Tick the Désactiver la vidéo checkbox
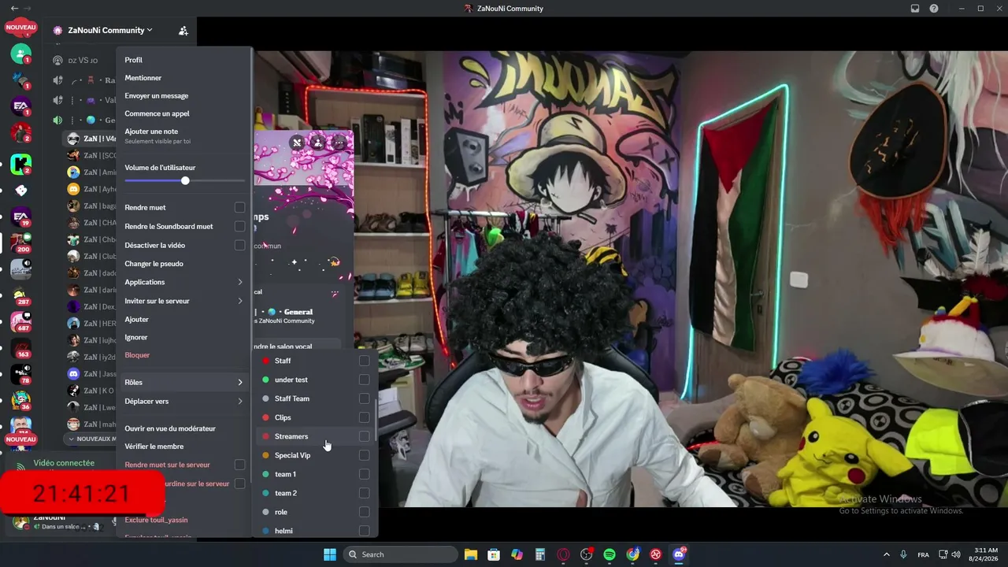This screenshot has width=1008, height=567. pyautogui.click(x=239, y=246)
